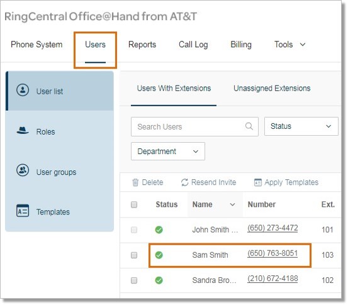Click Sam Smith's green status icon
This screenshot has width=348, height=305.
159,255
